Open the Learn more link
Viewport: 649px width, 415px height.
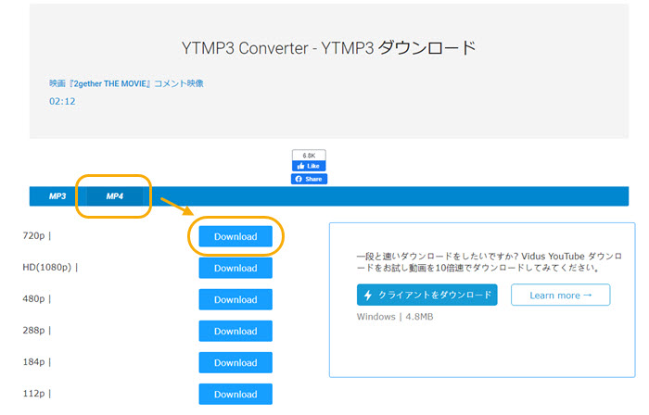point(557,296)
